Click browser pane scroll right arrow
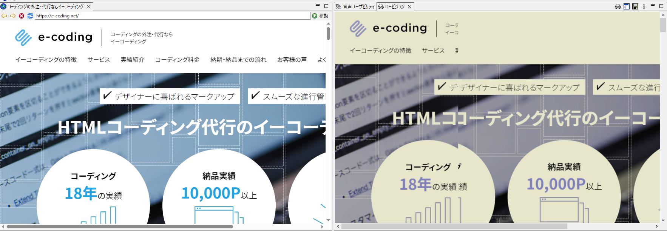The width and height of the screenshot is (667, 231). click(x=322, y=227)
